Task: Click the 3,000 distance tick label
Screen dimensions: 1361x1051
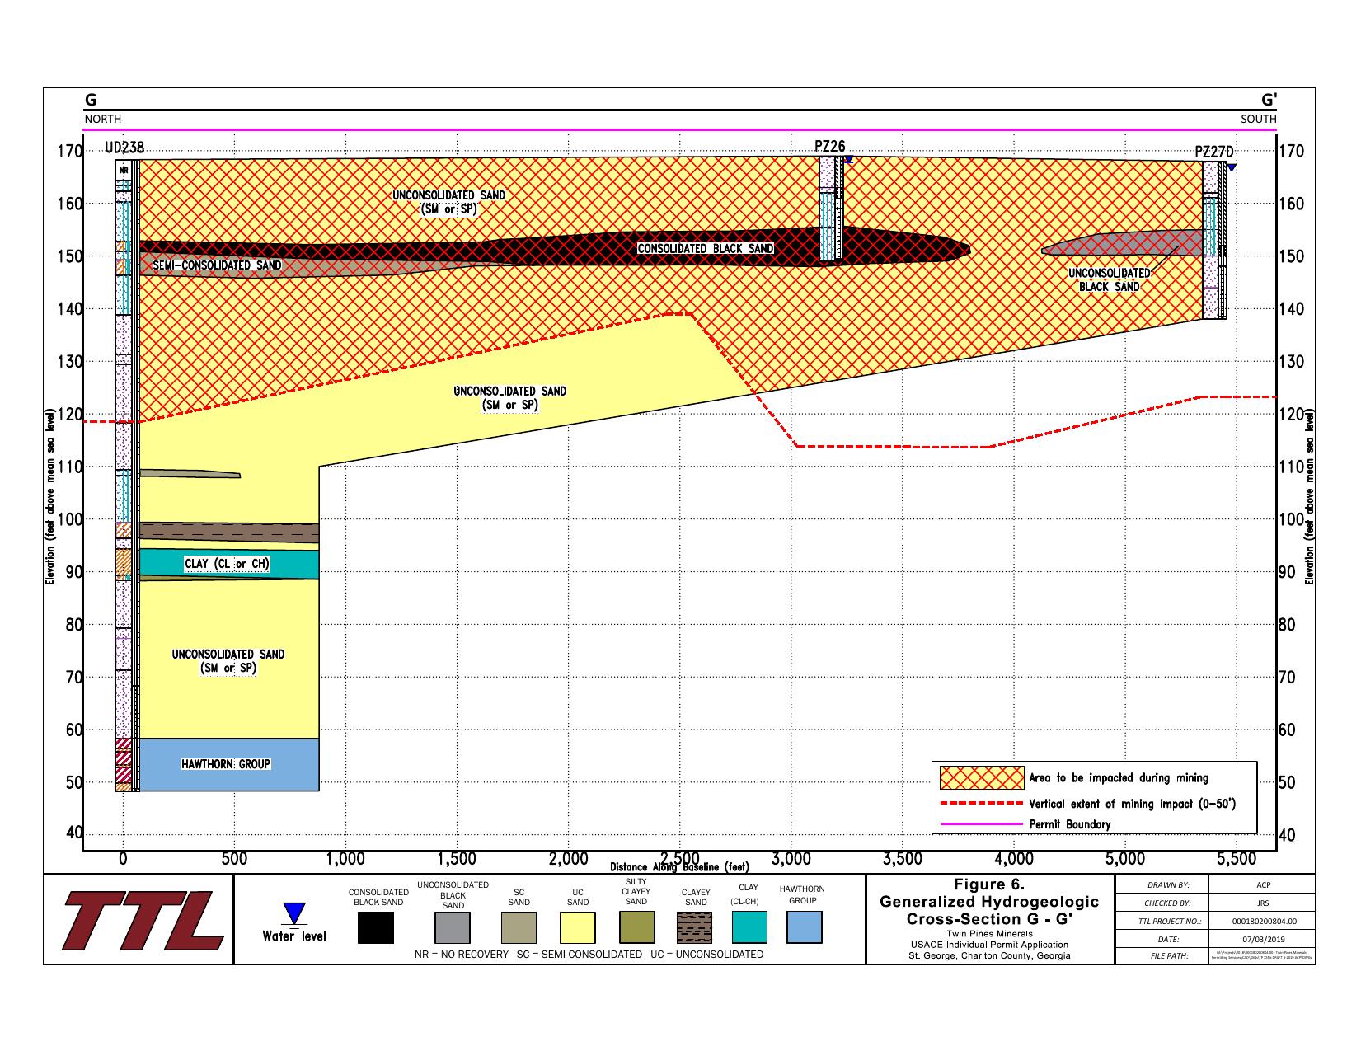Action: click(x=791, y=859)
